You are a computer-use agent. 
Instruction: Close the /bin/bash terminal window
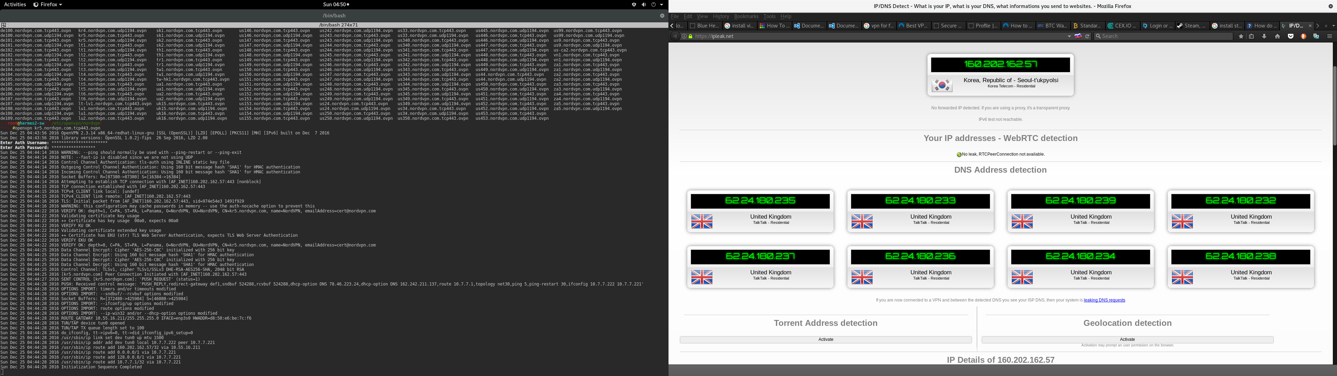click(x=662, y=16)
